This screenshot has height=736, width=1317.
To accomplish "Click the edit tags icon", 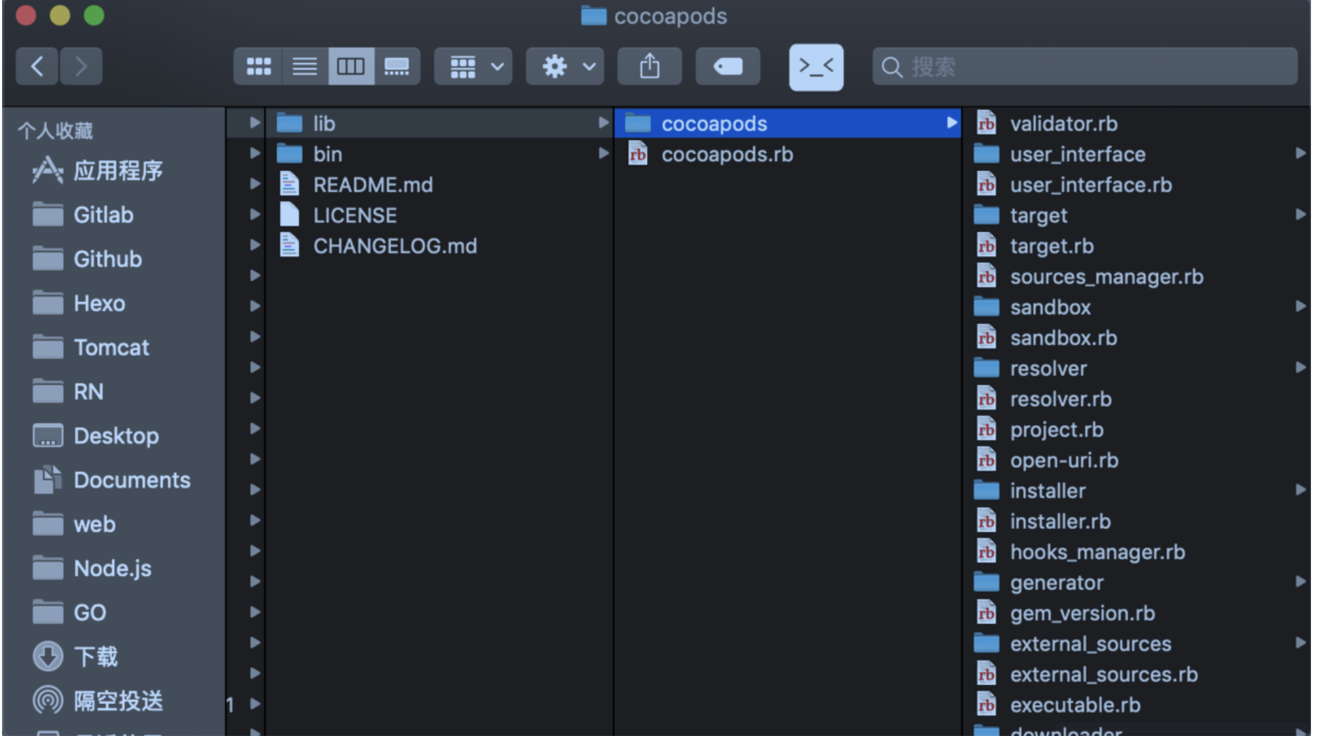I will point(728,67).
